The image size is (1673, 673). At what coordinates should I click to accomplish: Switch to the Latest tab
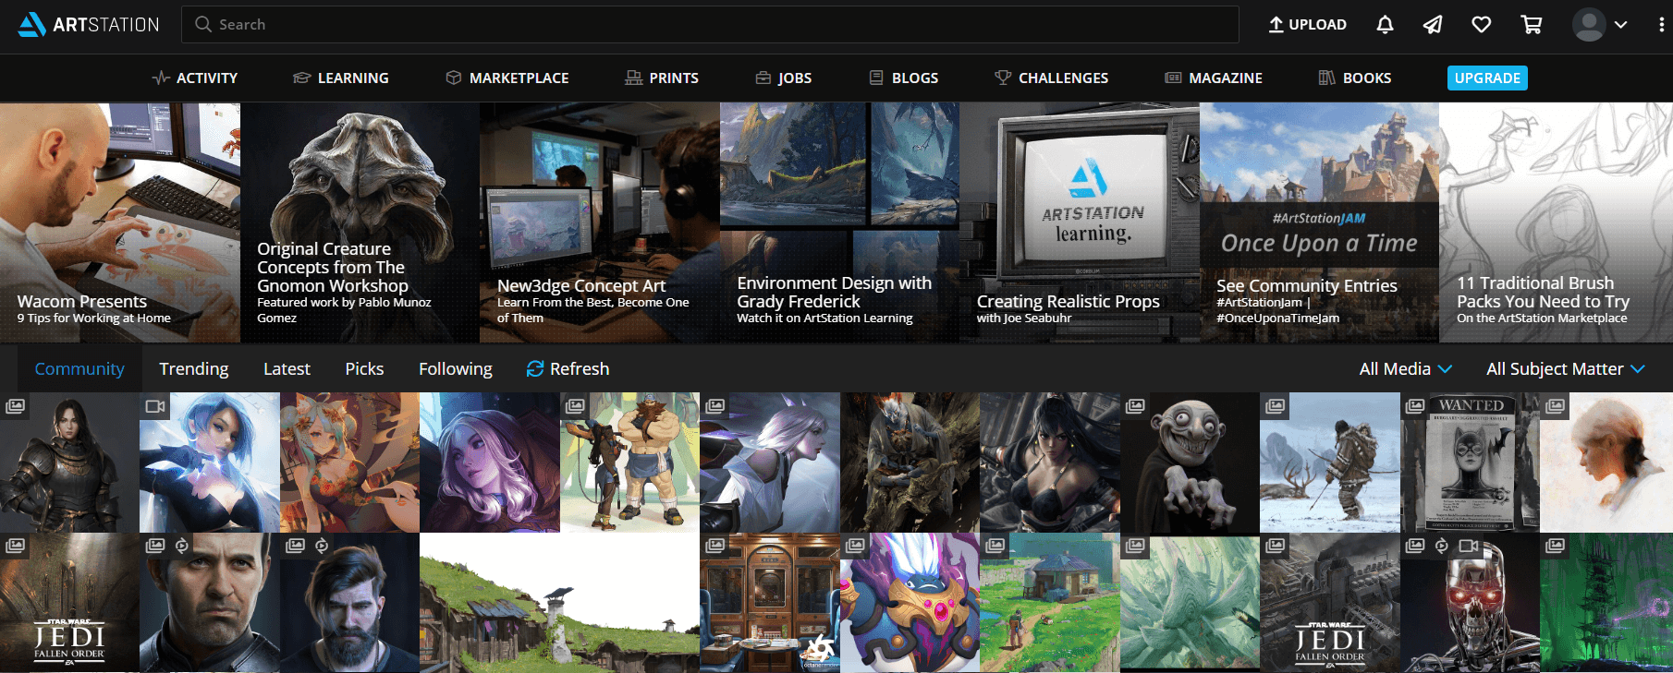tap(287, 369)
